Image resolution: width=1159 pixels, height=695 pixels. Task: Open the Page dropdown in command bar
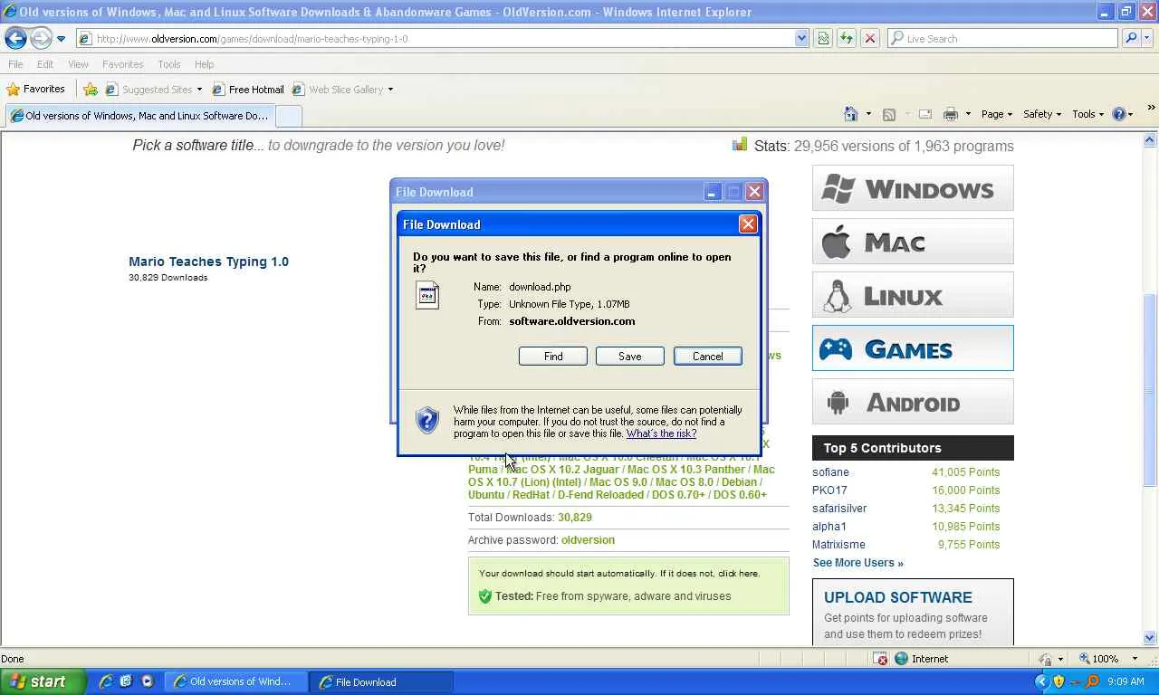[x=997, y=114]
